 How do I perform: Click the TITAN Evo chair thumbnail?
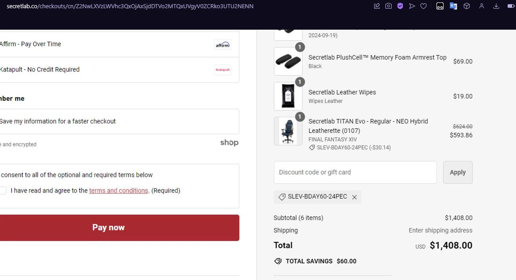pyautogui.click(x=288, y=131)
